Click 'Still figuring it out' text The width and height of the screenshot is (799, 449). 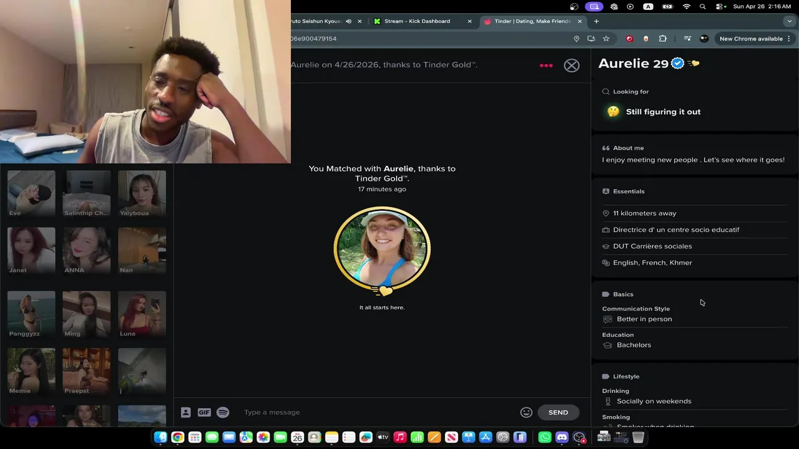663,112
